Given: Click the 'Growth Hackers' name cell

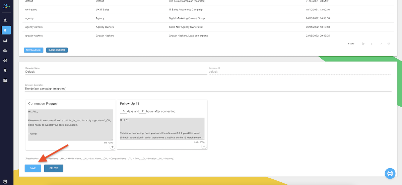Looking at the screenshot, I should pyautogui.click(x=105, y=36).
